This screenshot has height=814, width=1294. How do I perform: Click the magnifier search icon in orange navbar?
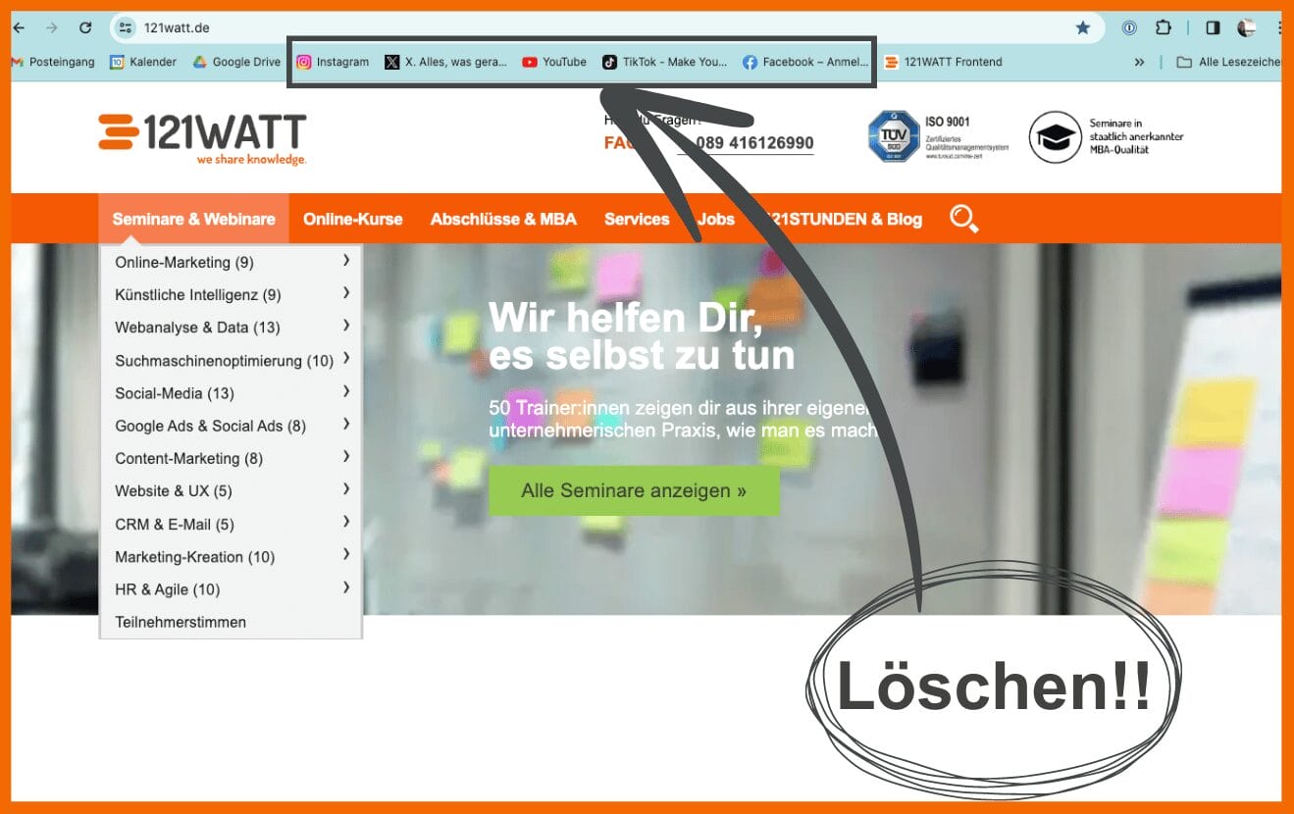963,219
